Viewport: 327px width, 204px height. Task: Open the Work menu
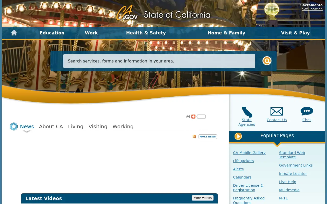(x=91, y=33)
